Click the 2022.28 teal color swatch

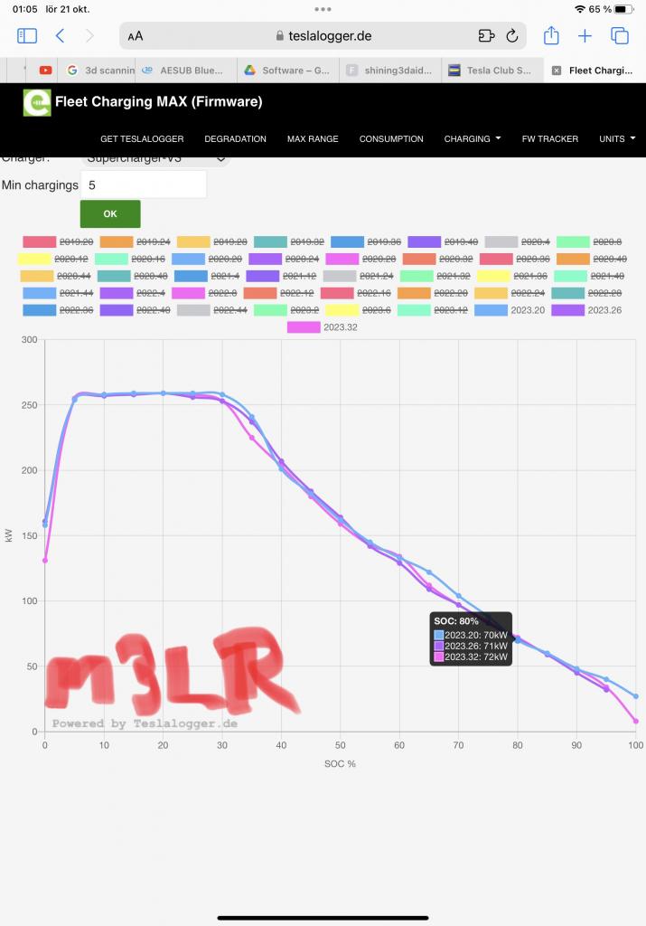(568, 294)
